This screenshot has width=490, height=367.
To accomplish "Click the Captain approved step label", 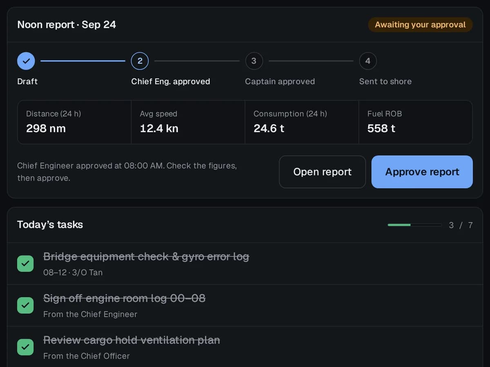I will (280, 82).
